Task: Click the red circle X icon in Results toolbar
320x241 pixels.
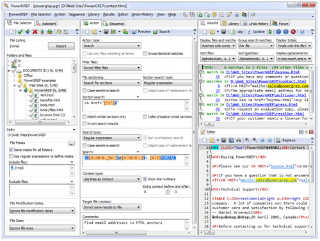Action: pyautogui.click(x=293, y=32)
